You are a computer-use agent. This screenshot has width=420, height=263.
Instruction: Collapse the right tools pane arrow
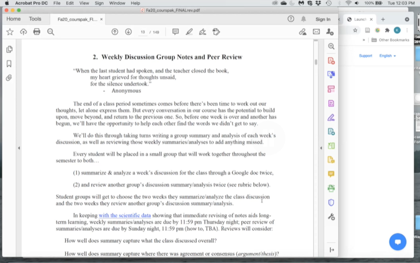point(321,148)
